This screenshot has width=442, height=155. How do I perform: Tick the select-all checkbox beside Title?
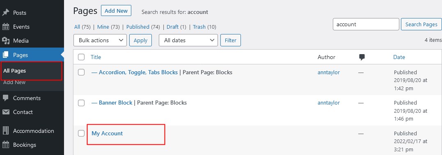tap(81, 57)
